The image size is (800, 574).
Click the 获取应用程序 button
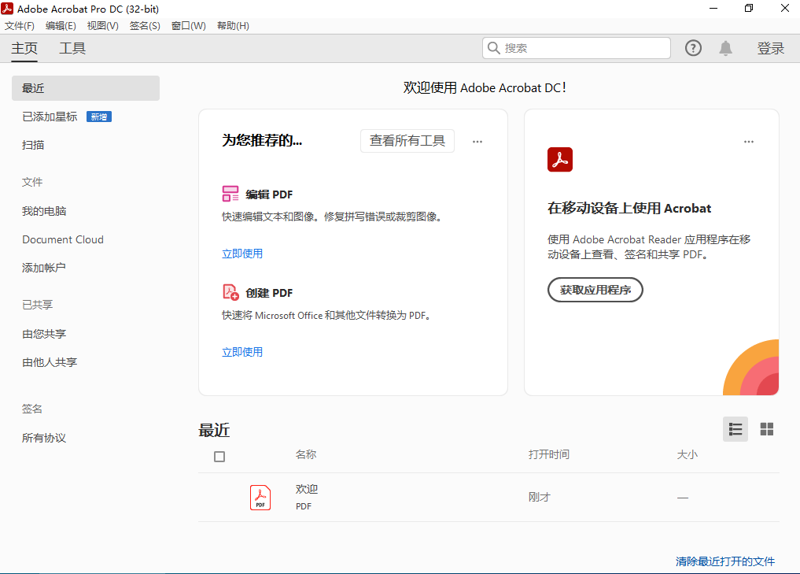point(595,290)
